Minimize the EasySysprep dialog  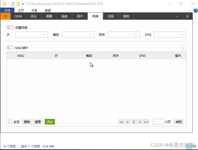177,16
